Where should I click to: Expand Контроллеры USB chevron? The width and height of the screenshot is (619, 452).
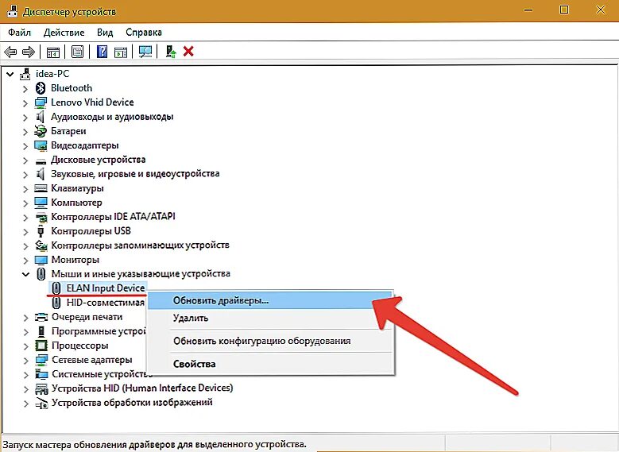click(25, 232)
